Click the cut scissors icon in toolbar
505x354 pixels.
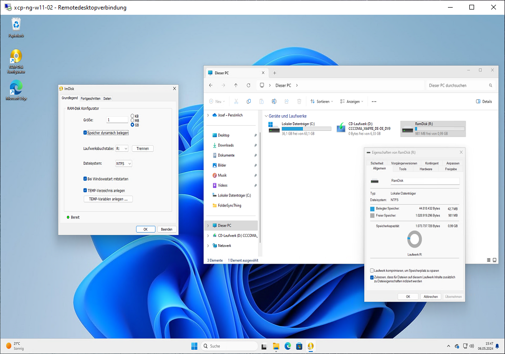pos(236,101)
